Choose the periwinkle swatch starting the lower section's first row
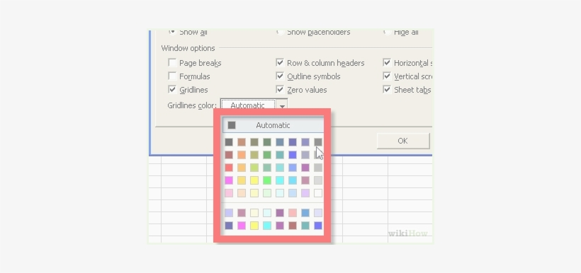 tap(229, 213)
